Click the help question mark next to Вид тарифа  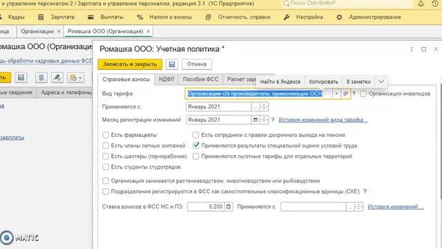coord(354,93)
